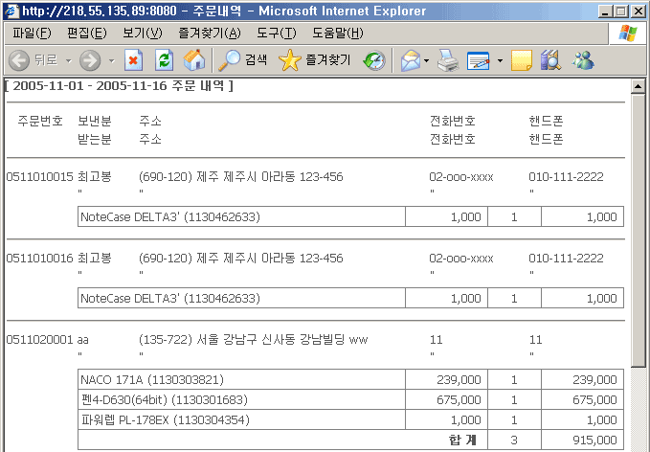Open the 도구(T) menu
This screenshot has width=650, height=452.
coord(276,34)
